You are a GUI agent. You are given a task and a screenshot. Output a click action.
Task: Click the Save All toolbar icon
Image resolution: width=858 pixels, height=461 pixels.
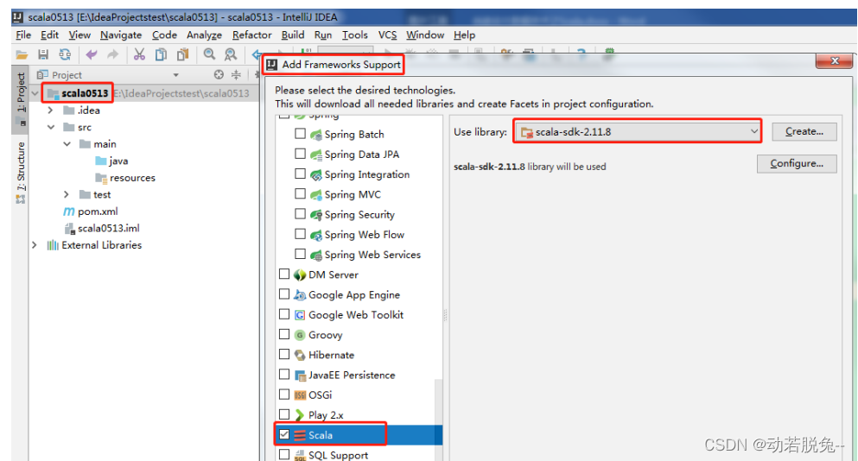tap(42, 54)
